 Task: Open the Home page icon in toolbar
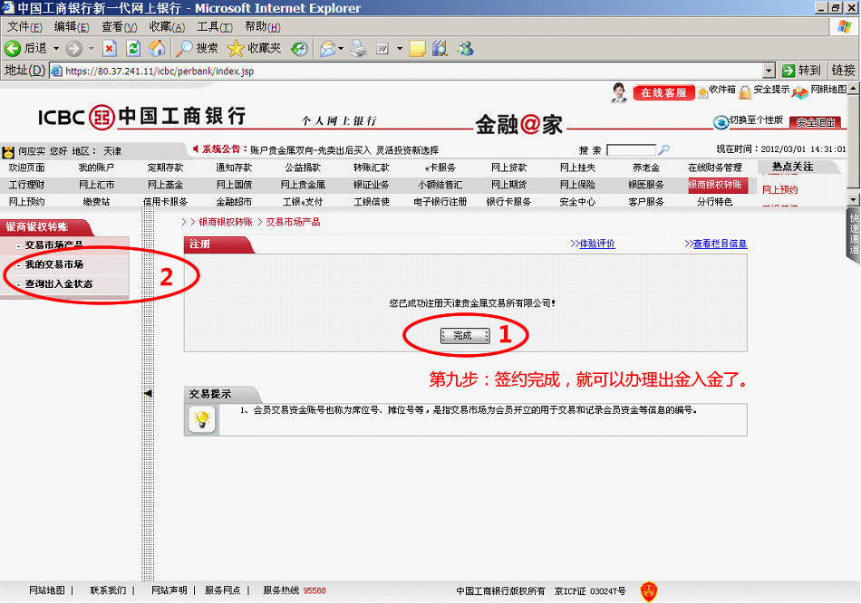tap(157, 49)
